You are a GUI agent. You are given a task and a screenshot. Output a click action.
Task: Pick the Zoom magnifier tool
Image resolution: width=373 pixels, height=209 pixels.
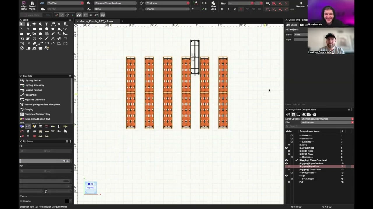tap(41, 24)
